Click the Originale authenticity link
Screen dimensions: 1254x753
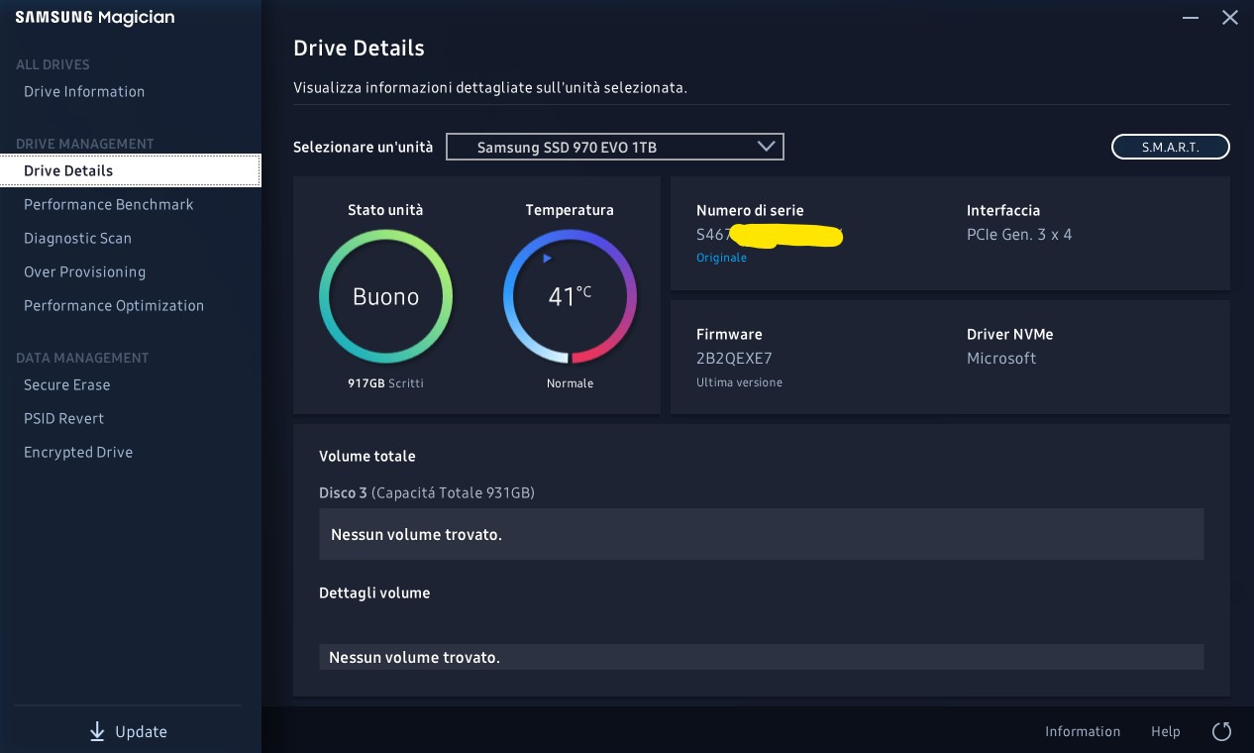point(721,258)
